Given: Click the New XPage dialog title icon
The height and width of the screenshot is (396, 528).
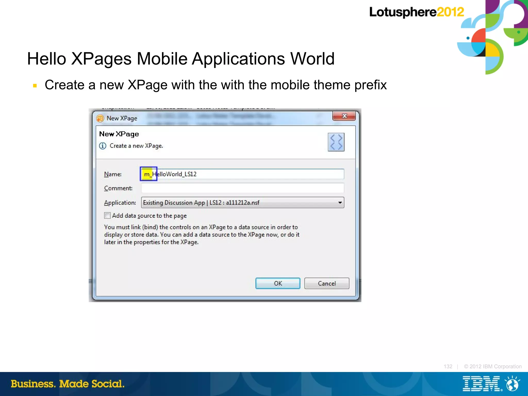Looking at the screenshot, I should pyautogui.click(x=100, y=119).
